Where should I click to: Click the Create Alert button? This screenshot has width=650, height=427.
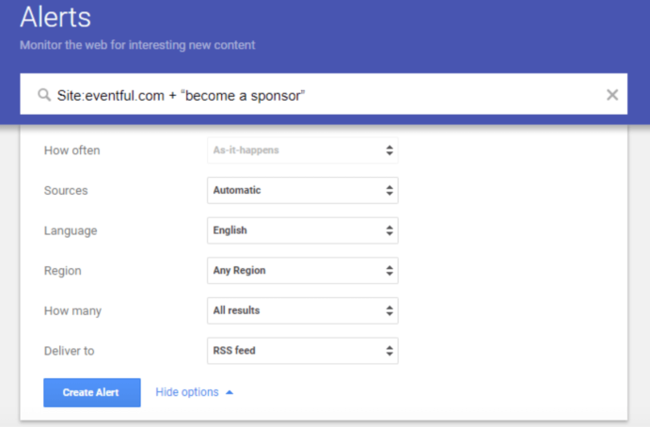(x=92, y=392)
